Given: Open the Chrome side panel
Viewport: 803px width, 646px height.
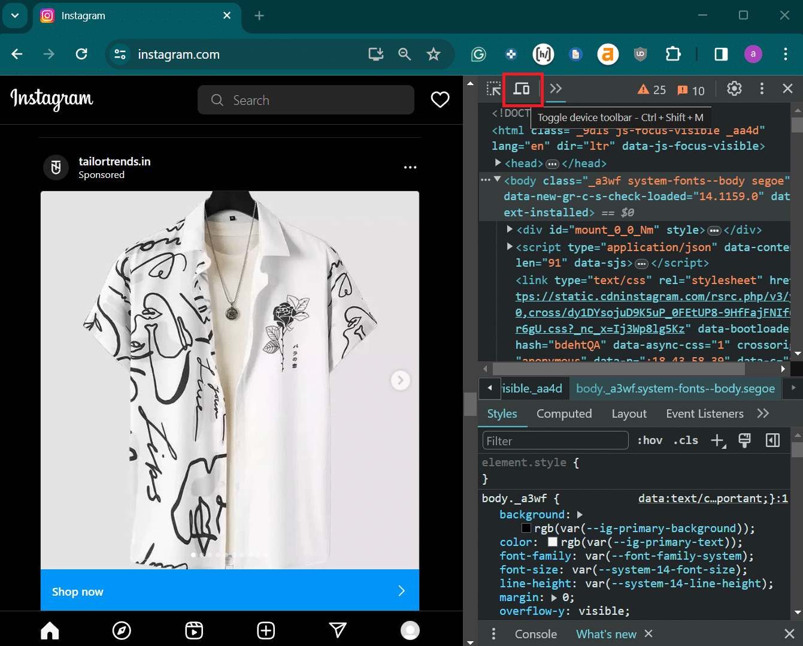Looking at the screenshot, I should point(721,54).
